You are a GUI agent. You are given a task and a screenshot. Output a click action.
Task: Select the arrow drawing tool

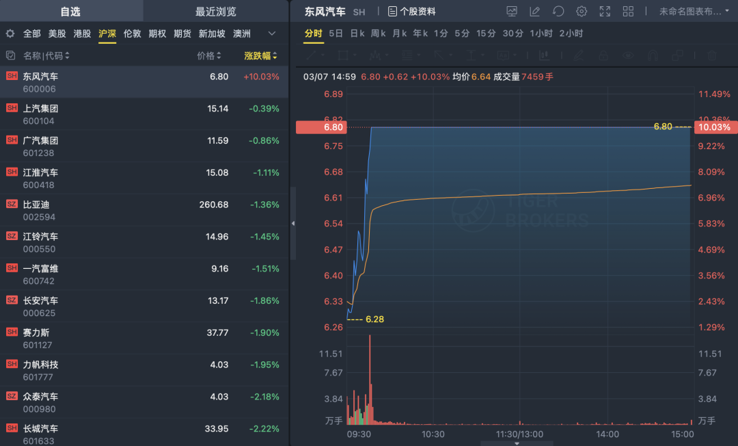439,55
